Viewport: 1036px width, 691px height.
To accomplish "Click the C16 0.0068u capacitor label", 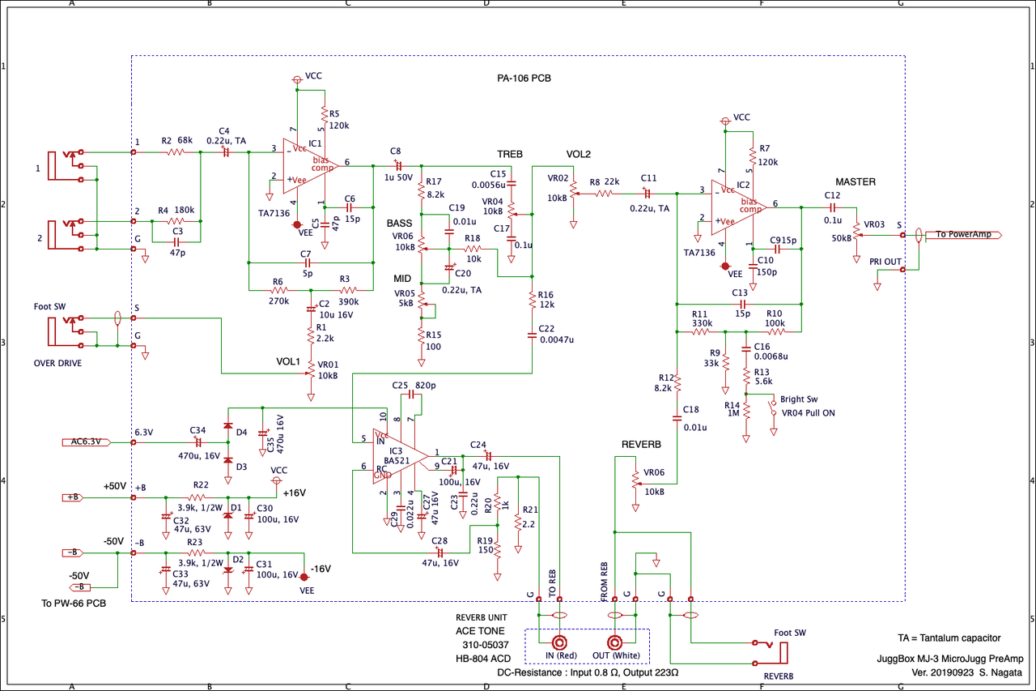I will coord(772,351).
